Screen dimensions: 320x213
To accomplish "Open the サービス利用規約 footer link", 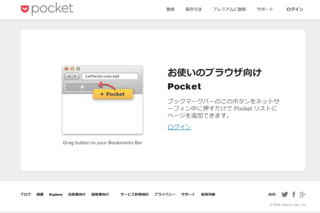I will pyautogui.click(x=134, y=194).
